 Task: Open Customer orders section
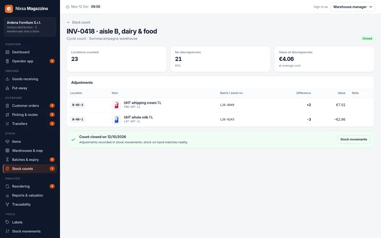pyautogui.click(x=30, y=106)
